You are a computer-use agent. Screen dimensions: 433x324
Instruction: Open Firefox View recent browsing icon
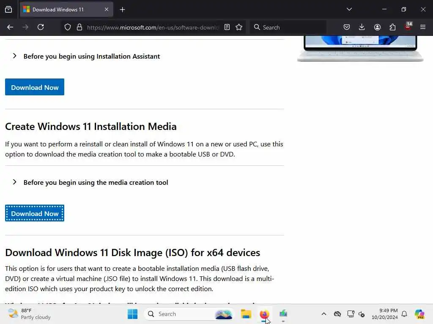[x=8, y=10]
